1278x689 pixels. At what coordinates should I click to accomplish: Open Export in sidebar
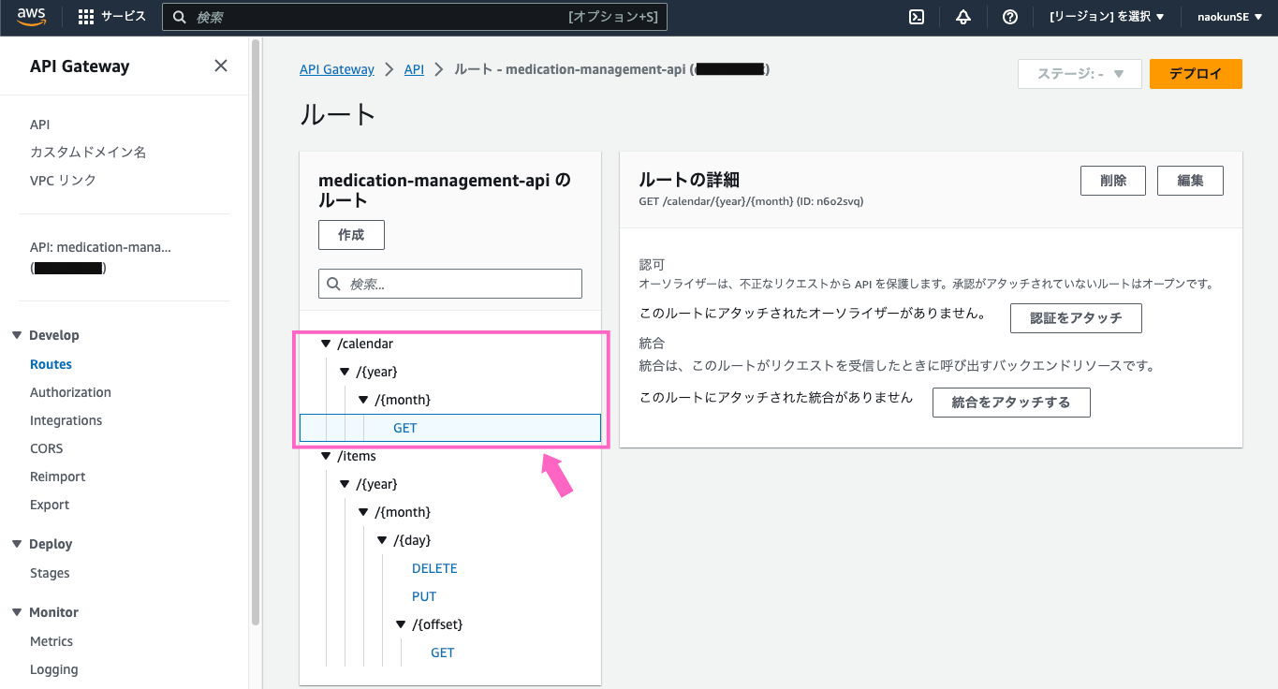click(50, 505)
